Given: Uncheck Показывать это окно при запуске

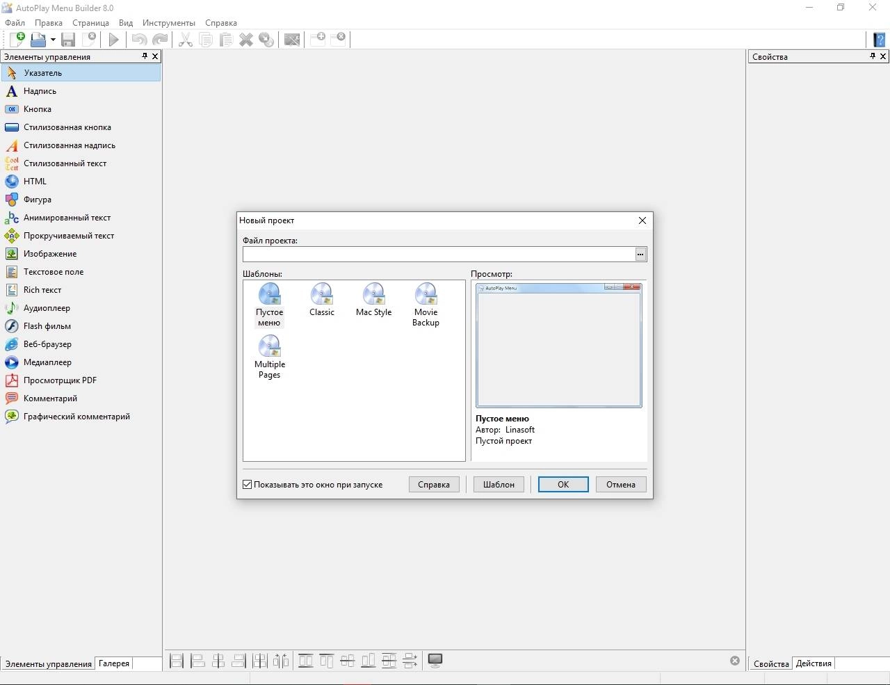Looking at the screenshot, I should tap(247, 485).
